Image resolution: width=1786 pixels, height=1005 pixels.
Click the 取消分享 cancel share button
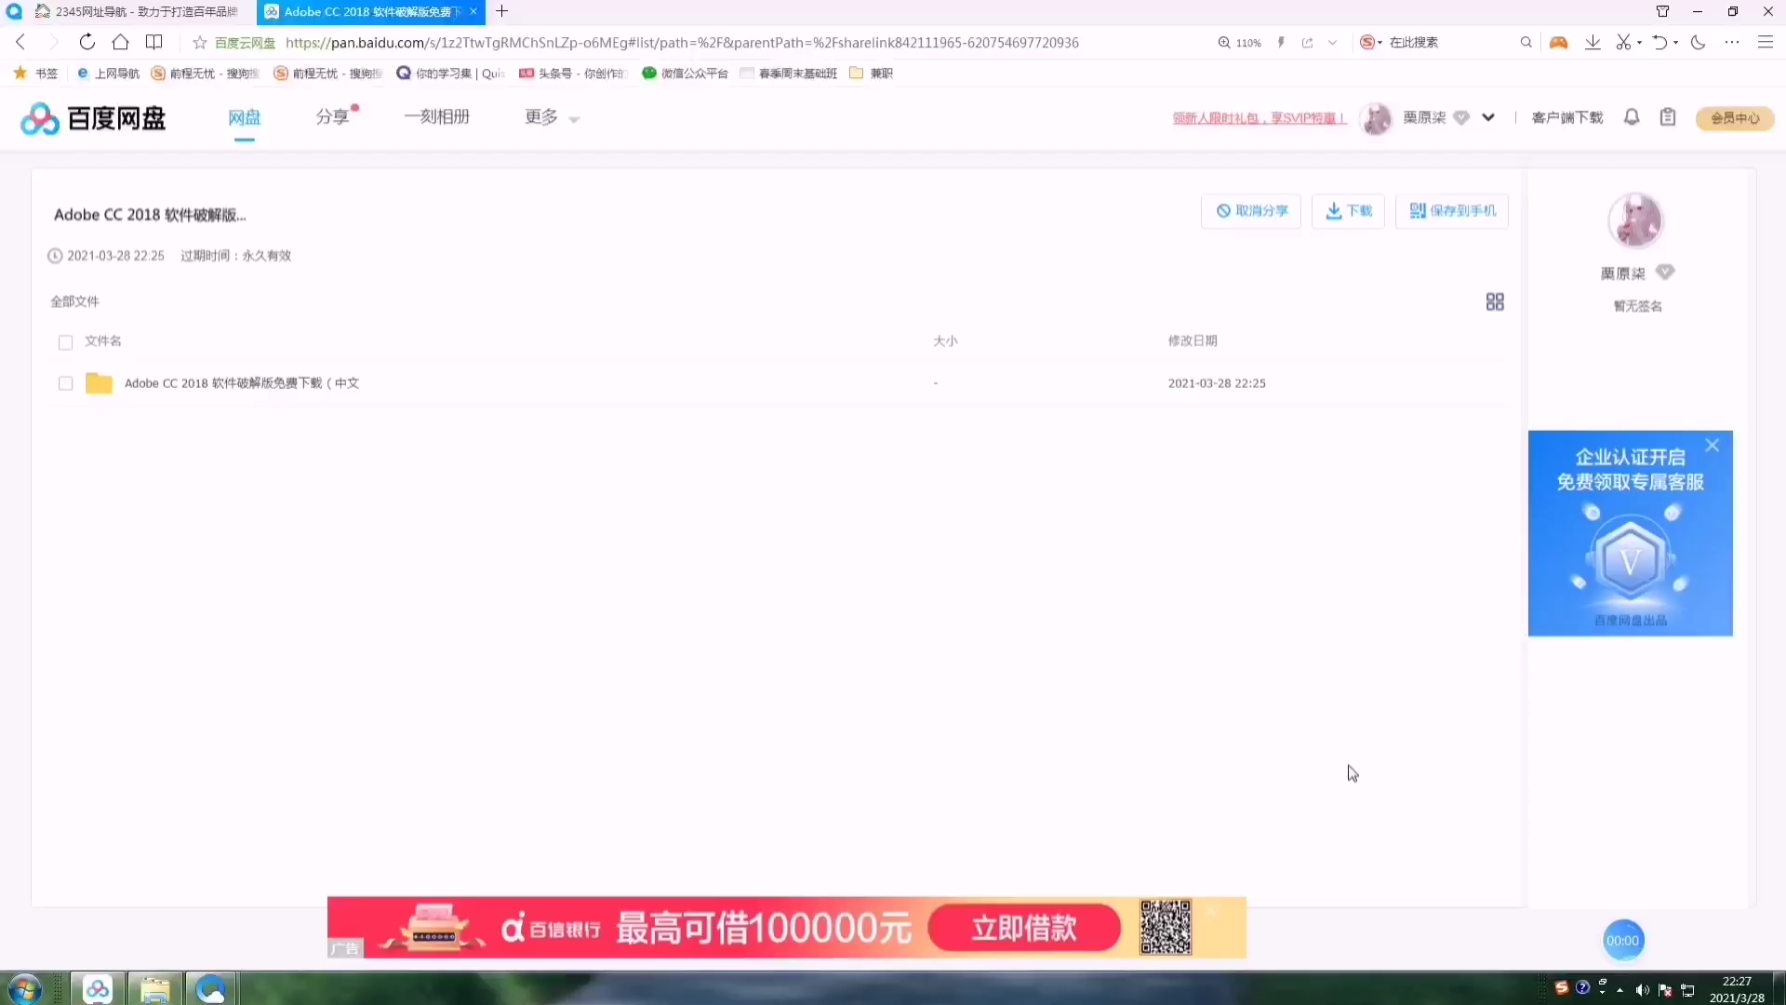[x=1251, y=210]
